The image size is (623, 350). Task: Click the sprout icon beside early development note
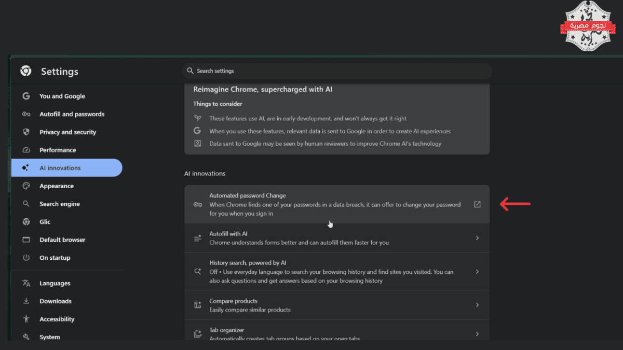coord(197,118)
